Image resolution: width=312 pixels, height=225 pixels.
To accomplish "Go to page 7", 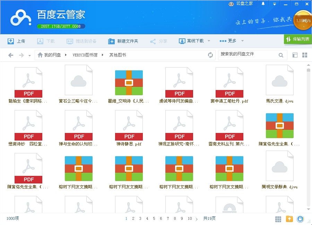I will (x=168, y=218).
